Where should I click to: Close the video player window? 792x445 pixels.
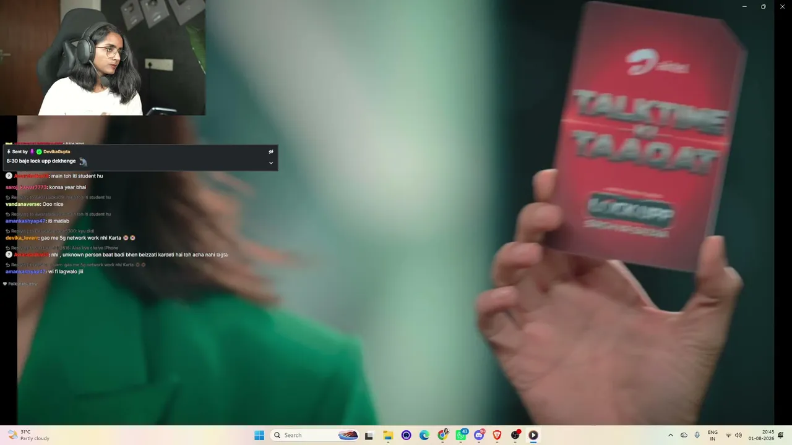coord(782,6)
